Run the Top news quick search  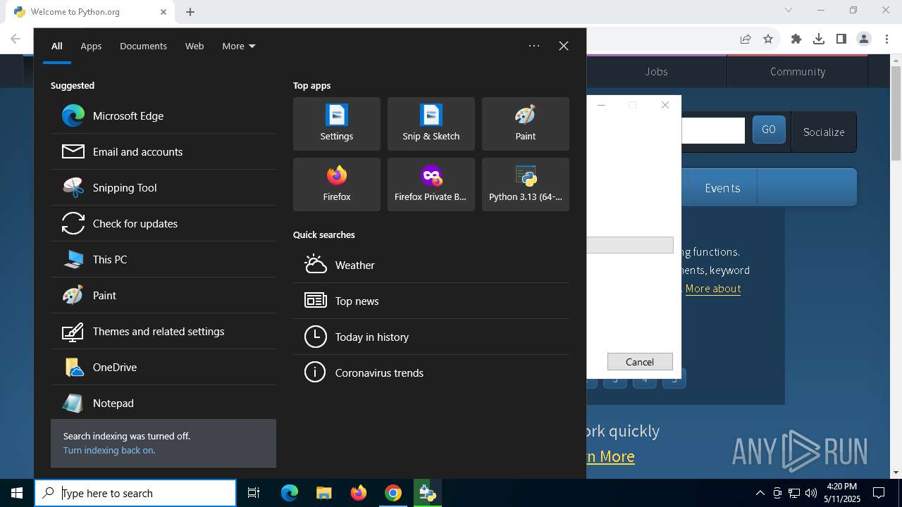coord(431,301)
